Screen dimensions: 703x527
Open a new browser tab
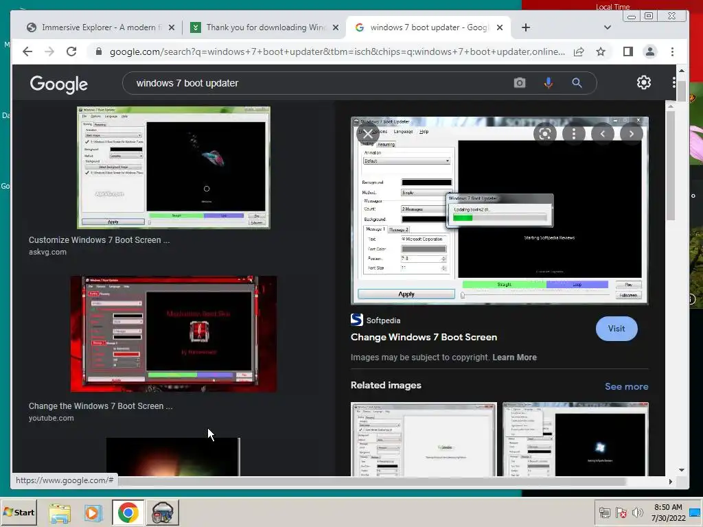click(x=526, y=27)
